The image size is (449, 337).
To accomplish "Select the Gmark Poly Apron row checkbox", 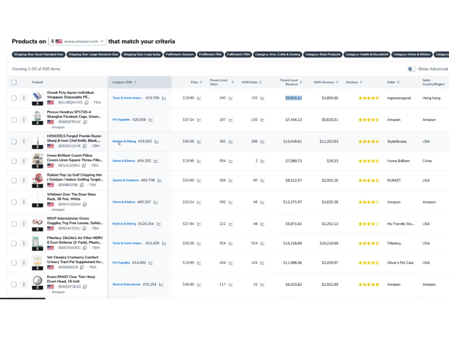I will pyautogui.click(x=14, y=98).
